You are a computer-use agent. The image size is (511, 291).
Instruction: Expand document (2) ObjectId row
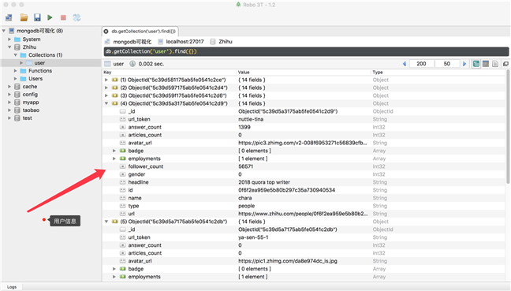106,88
